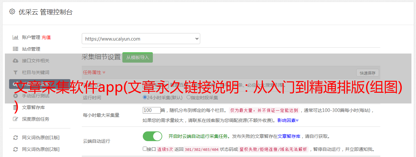Image resolution: width=416 pixels, height=157 pixels.
Task: Click the play icon for 手动运行测试
Action: coord(15,96)
